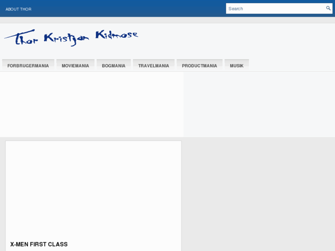The height and width of the screenshot is (251, 335).
Task: Open the MUSIK menu tab
Action: pos(237,65)
